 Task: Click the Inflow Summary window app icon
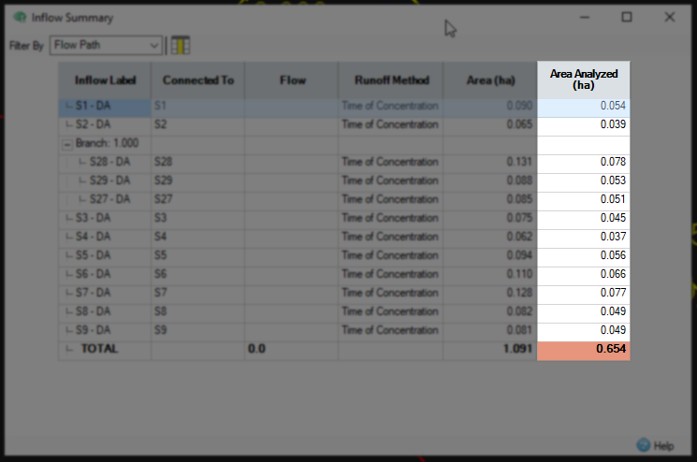pos(20,18)
